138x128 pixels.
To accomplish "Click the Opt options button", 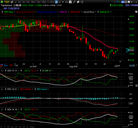I will click(x=16, y=65).
